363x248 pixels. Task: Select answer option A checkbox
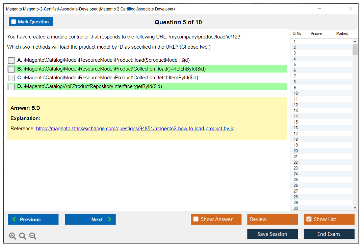(x=11, y=60)
